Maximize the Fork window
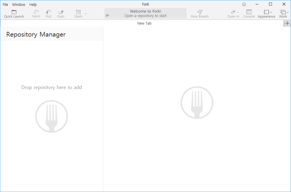Viewport: 291px width, 192px height. point(270,4)
